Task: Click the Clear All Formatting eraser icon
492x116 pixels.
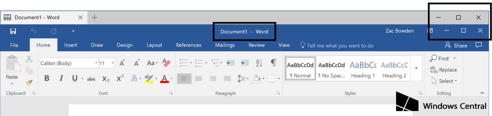Action: tap(166, 63)
